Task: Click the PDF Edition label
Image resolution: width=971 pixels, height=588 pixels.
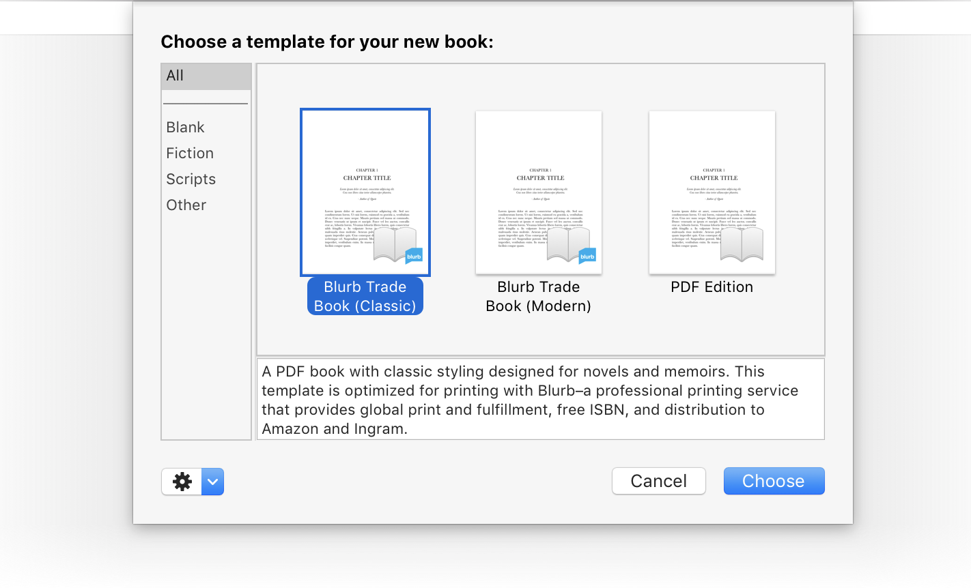Action: pyautogui.click(x=712, y=287)
